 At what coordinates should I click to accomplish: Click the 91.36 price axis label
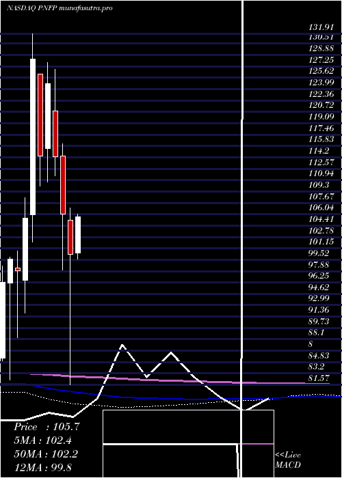319,310
